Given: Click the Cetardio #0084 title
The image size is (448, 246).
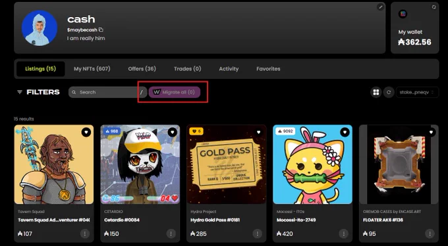Looking at the screenshot, I should [x=122, y=220].
